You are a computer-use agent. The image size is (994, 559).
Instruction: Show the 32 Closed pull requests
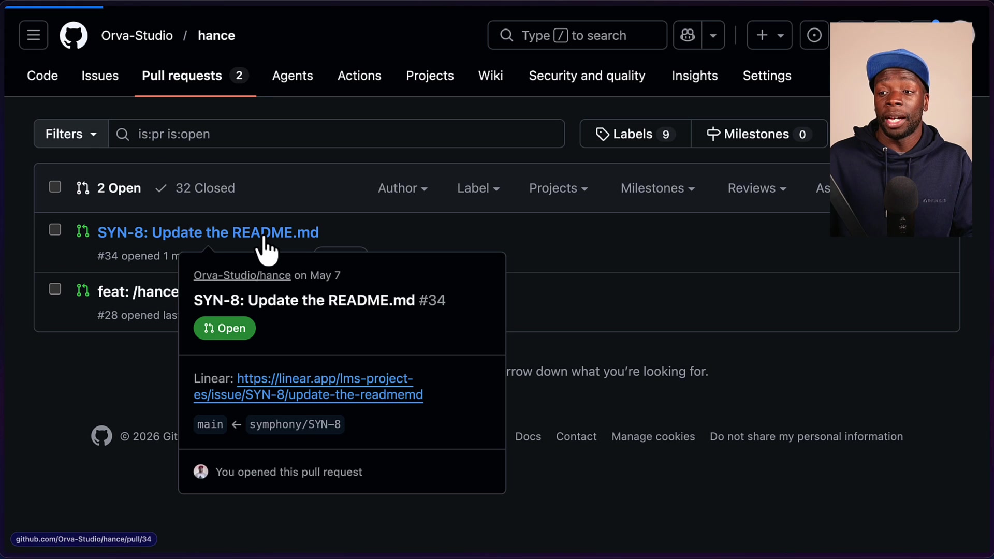(x=195, y=188)
